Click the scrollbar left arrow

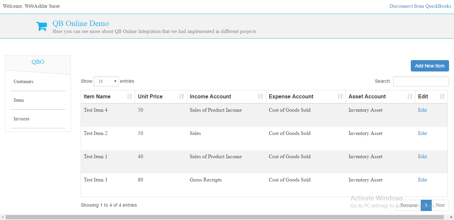3,217
